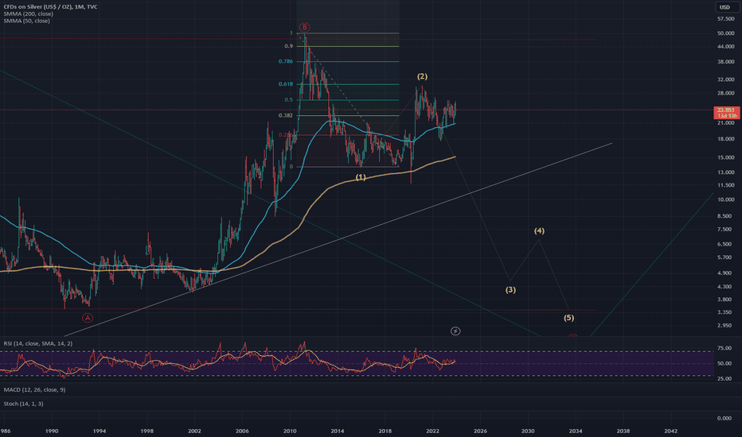
Task: Click the 32.000 price axis value
Action: [x=726, y=79]
